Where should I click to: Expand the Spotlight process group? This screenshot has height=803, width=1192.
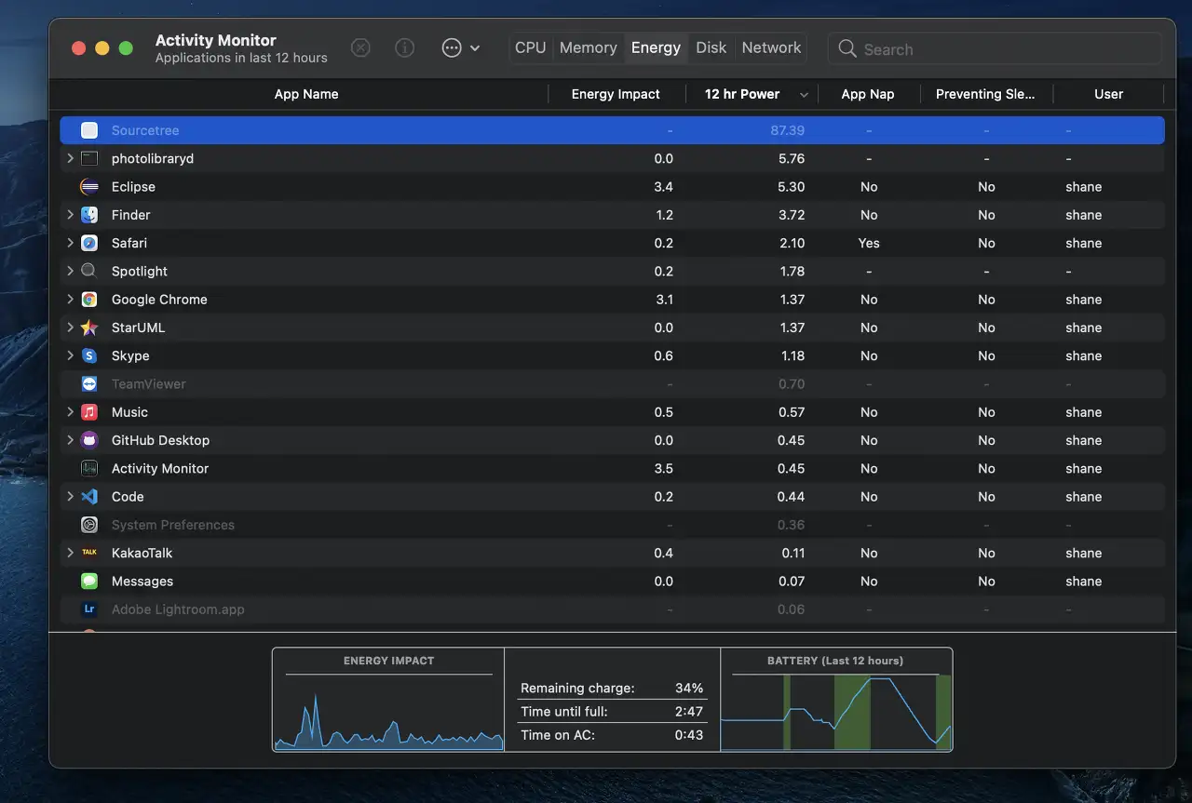pos(70,271)
